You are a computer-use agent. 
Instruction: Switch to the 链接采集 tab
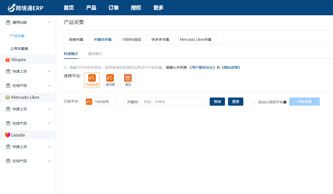(x=76, y=40)
